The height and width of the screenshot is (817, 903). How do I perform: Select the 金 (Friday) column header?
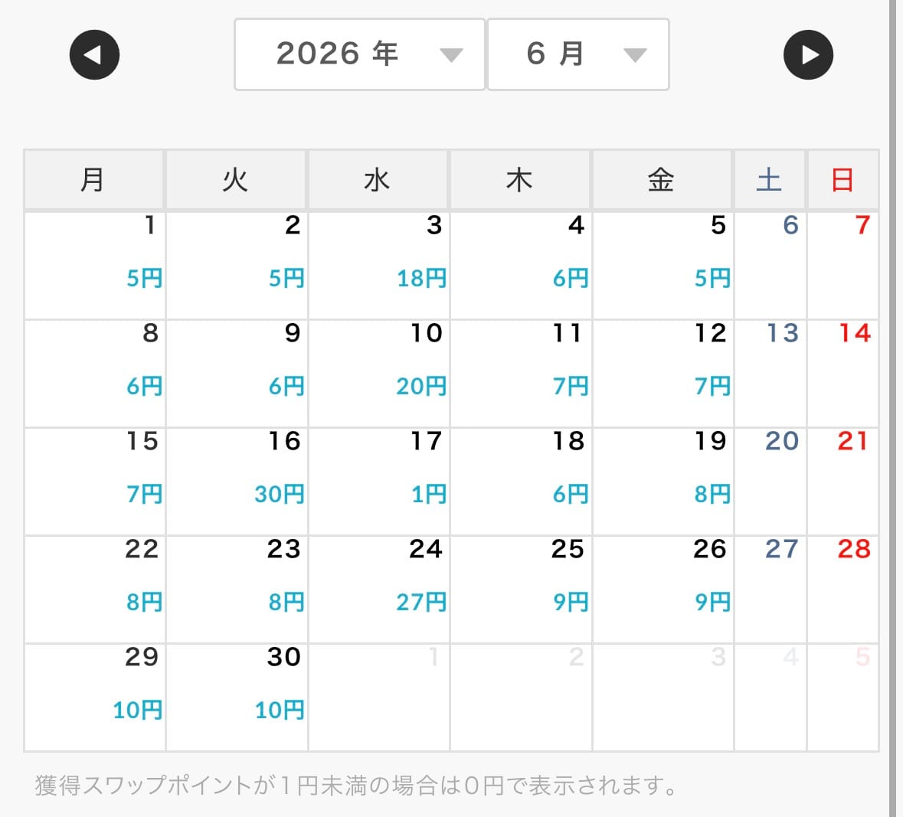coord(662,180)
